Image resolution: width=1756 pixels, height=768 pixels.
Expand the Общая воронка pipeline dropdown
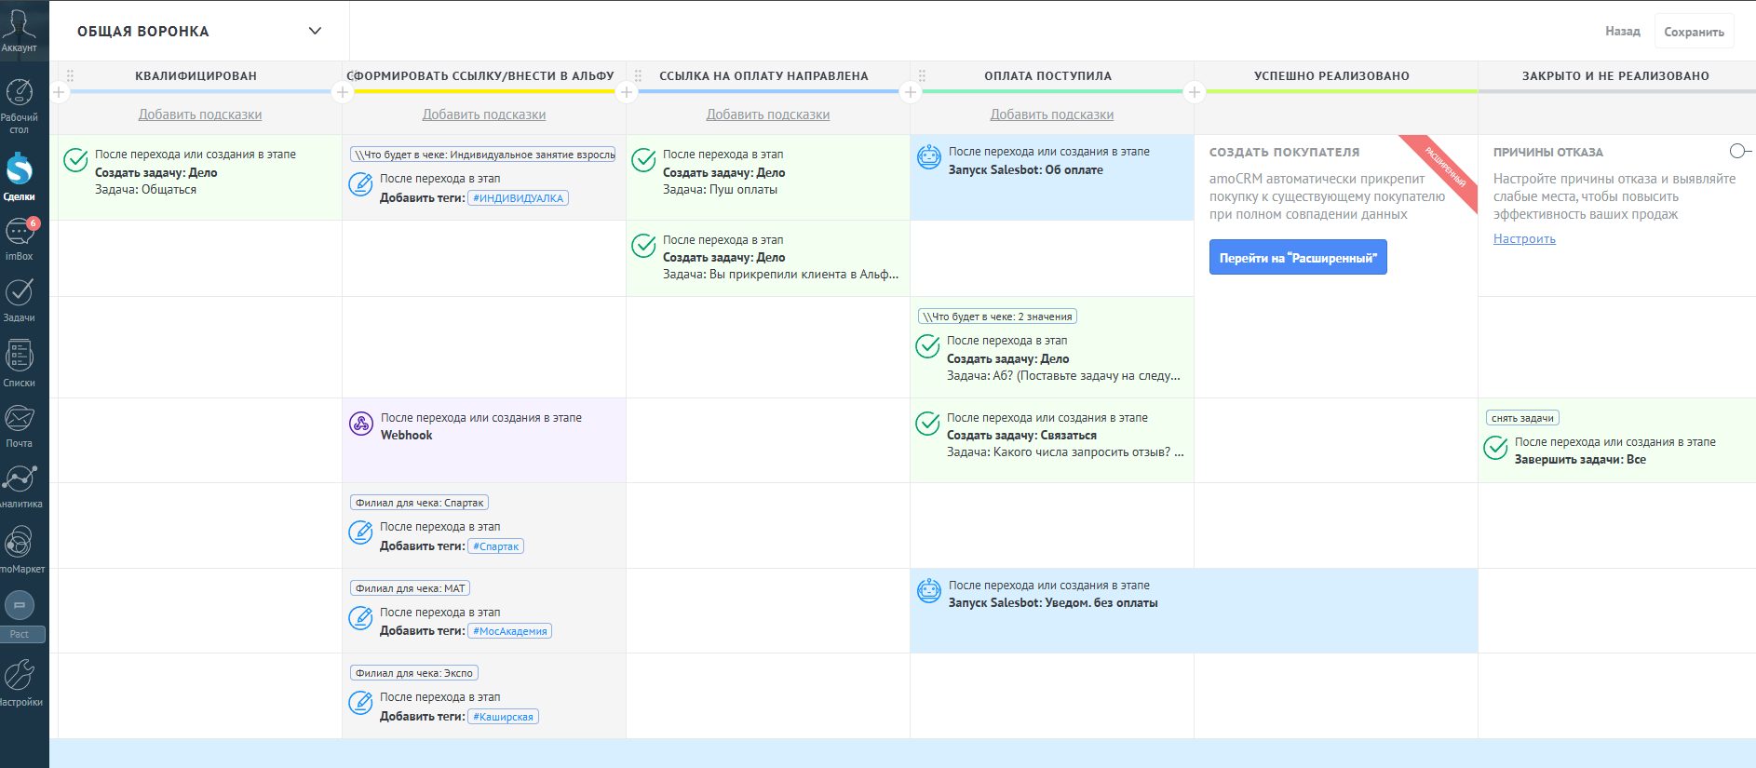click(315, 31)
